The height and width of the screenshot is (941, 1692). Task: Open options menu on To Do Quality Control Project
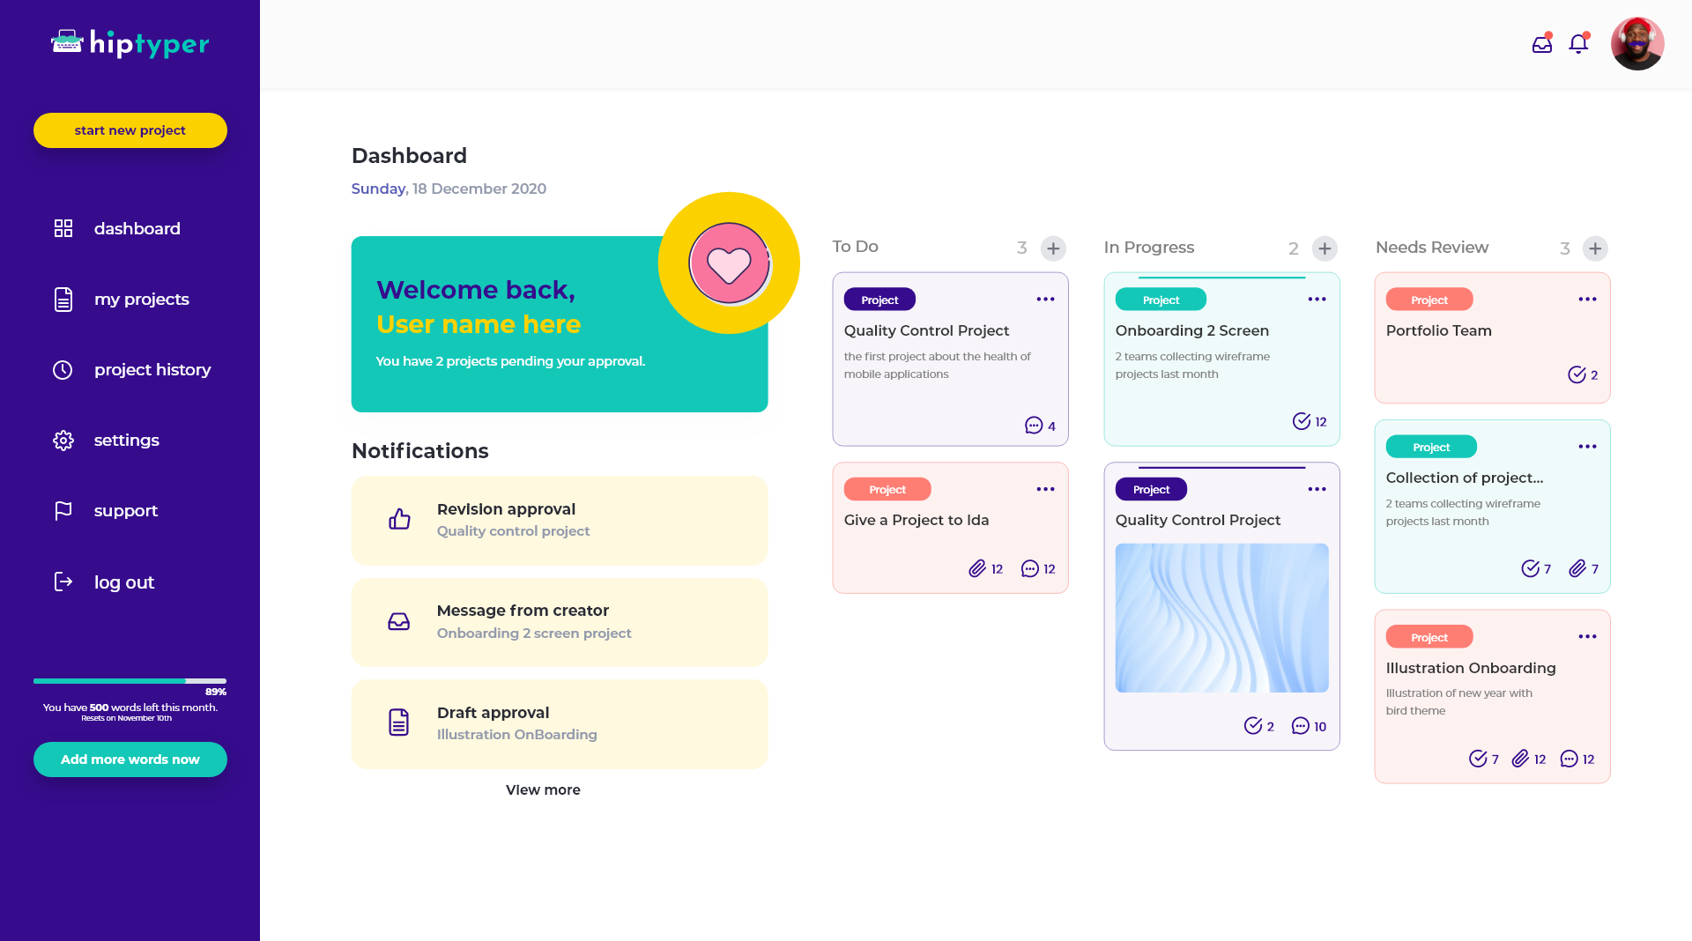tap(1045, 300)
